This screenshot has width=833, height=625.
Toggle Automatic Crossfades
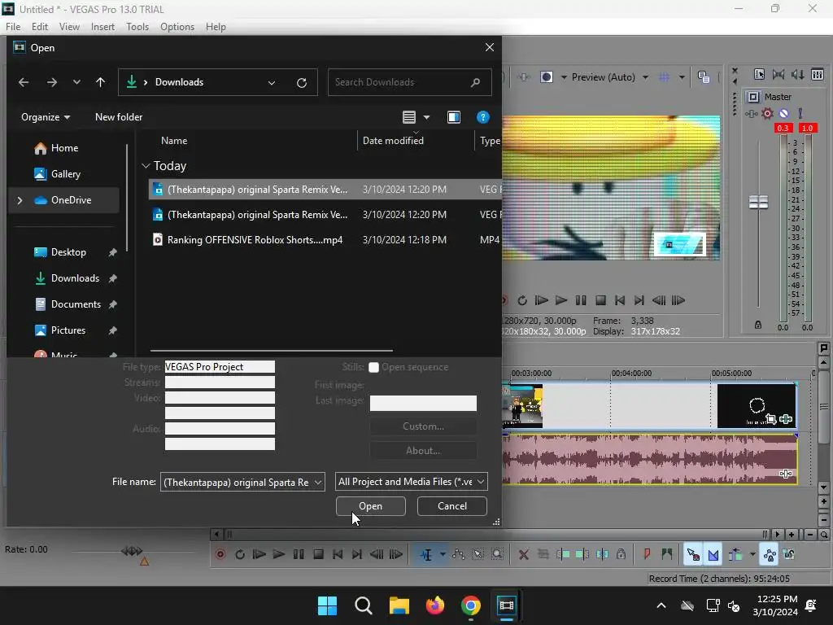tap(713, 554)
